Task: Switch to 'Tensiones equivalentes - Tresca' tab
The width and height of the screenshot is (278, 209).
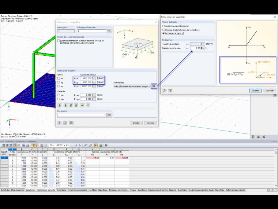Action: 117,190
